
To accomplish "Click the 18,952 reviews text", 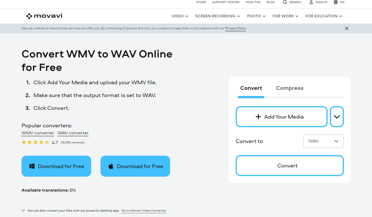I will pos(72,142).
